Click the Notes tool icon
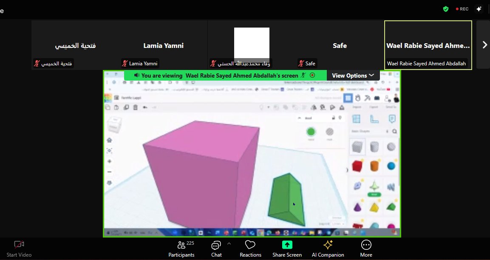 tap(392, 119)
